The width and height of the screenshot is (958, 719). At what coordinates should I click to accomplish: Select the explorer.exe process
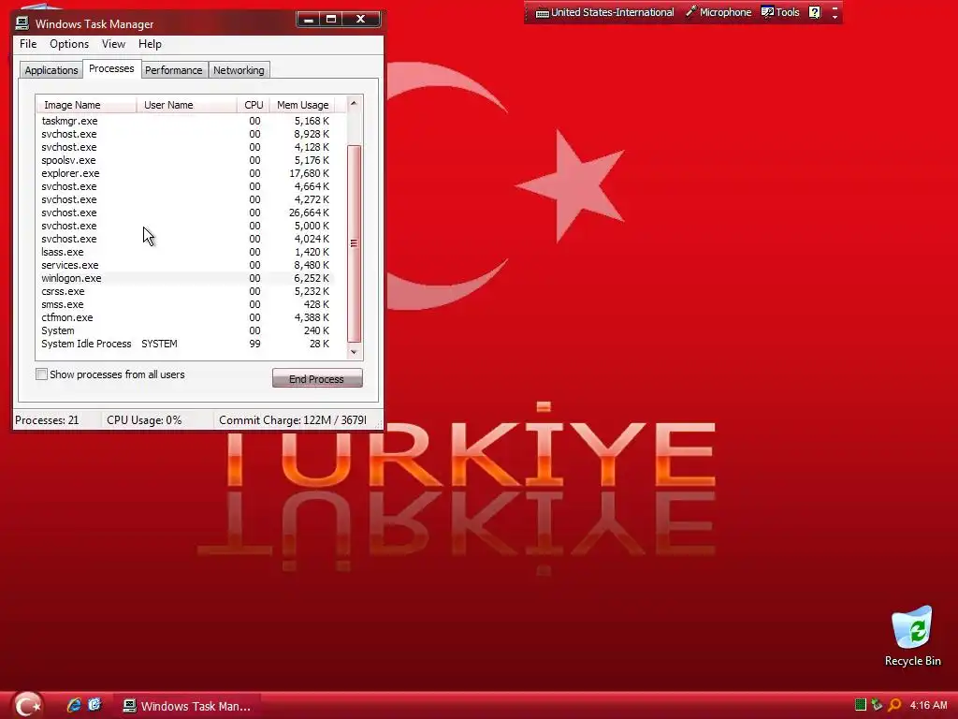point(186,173)
